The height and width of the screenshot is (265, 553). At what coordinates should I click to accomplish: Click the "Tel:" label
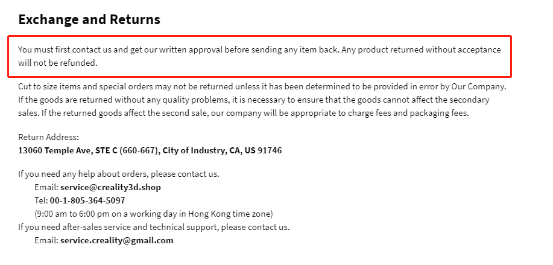(41, 200)
